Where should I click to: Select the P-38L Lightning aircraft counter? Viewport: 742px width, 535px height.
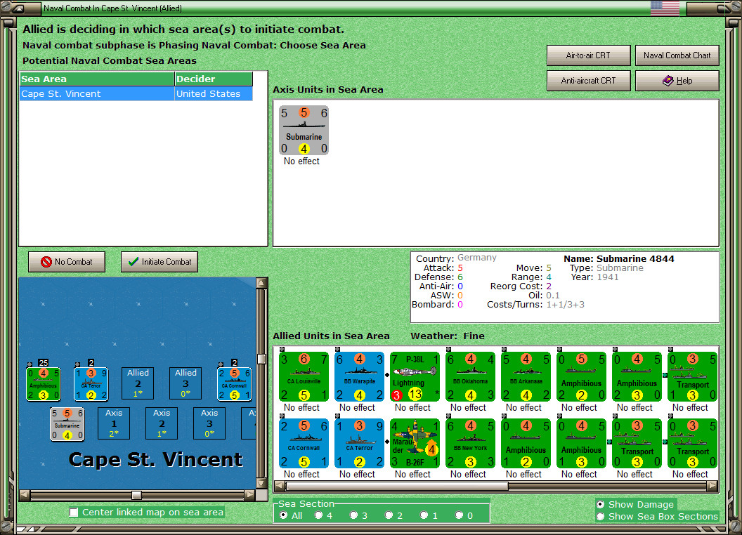415,376
